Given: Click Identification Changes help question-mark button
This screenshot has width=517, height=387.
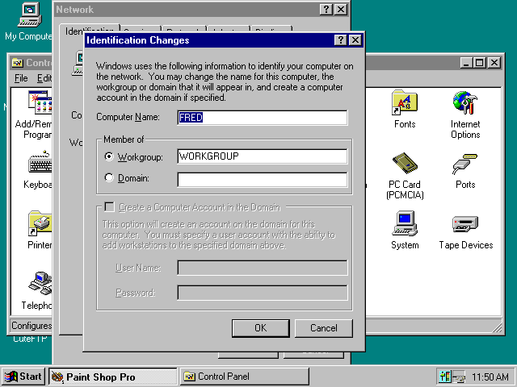Looking at the screenshot, I should [341, 40].
